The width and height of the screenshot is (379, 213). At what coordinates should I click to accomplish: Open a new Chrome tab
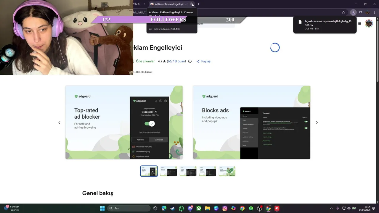click(198, 4)
